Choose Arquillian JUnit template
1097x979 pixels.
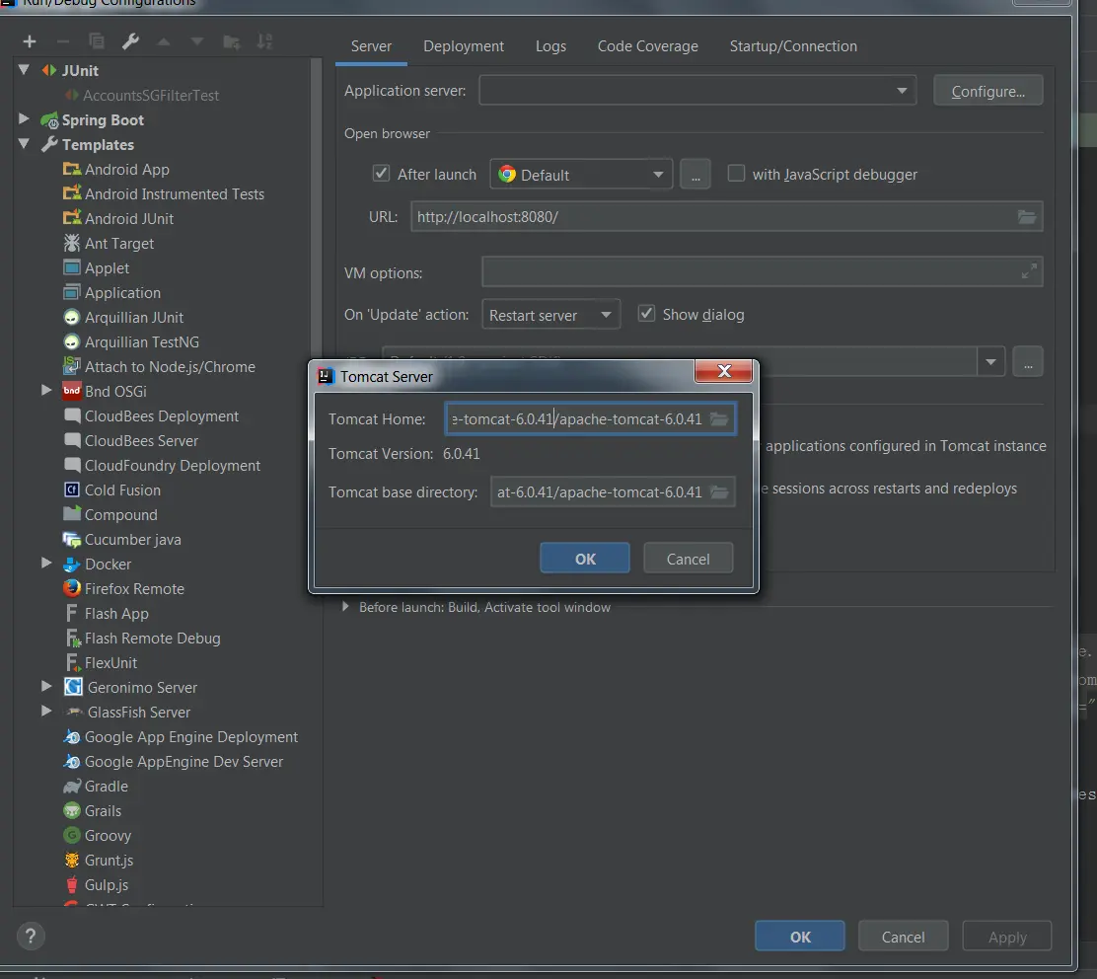123,318
